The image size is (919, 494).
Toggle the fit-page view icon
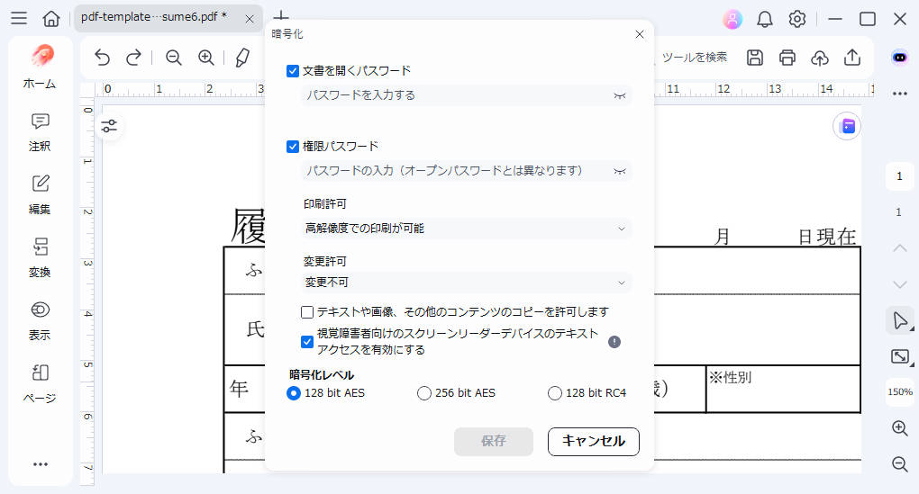(900, 355)
